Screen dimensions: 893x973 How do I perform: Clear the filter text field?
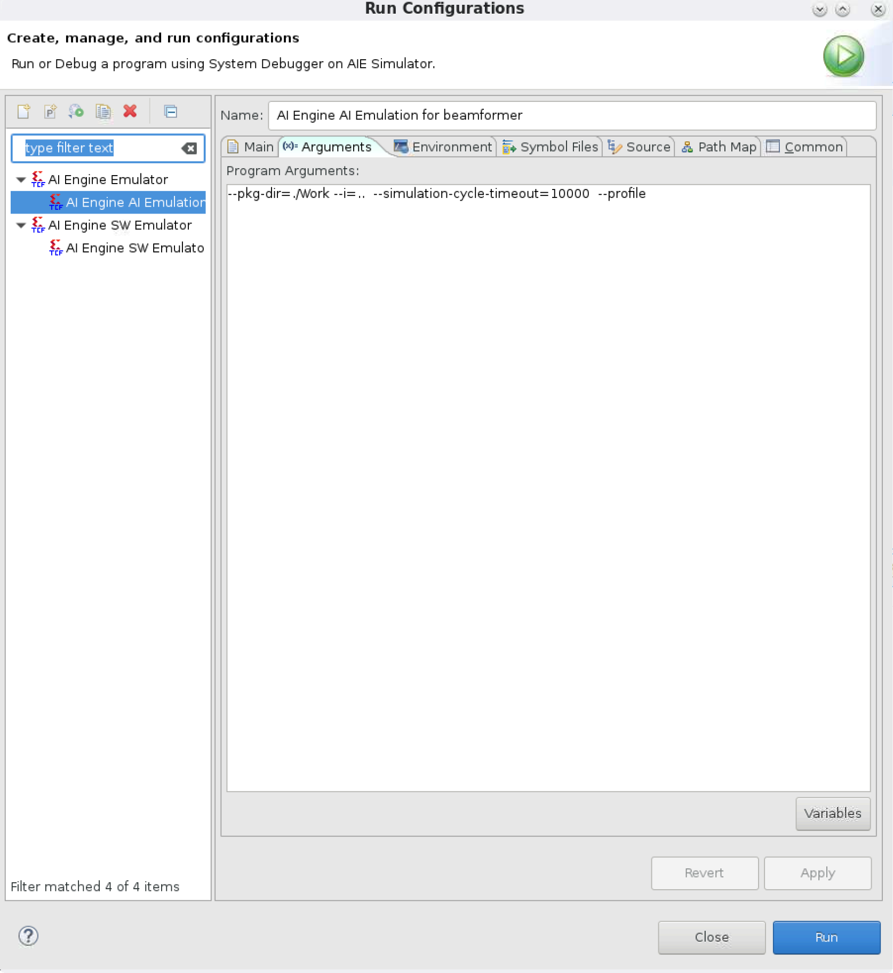tap(189, 148)
